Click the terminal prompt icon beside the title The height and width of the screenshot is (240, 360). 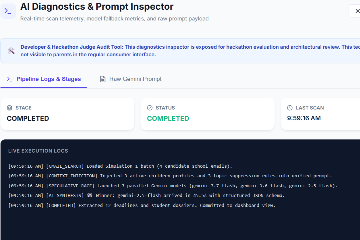coord(8,11)
